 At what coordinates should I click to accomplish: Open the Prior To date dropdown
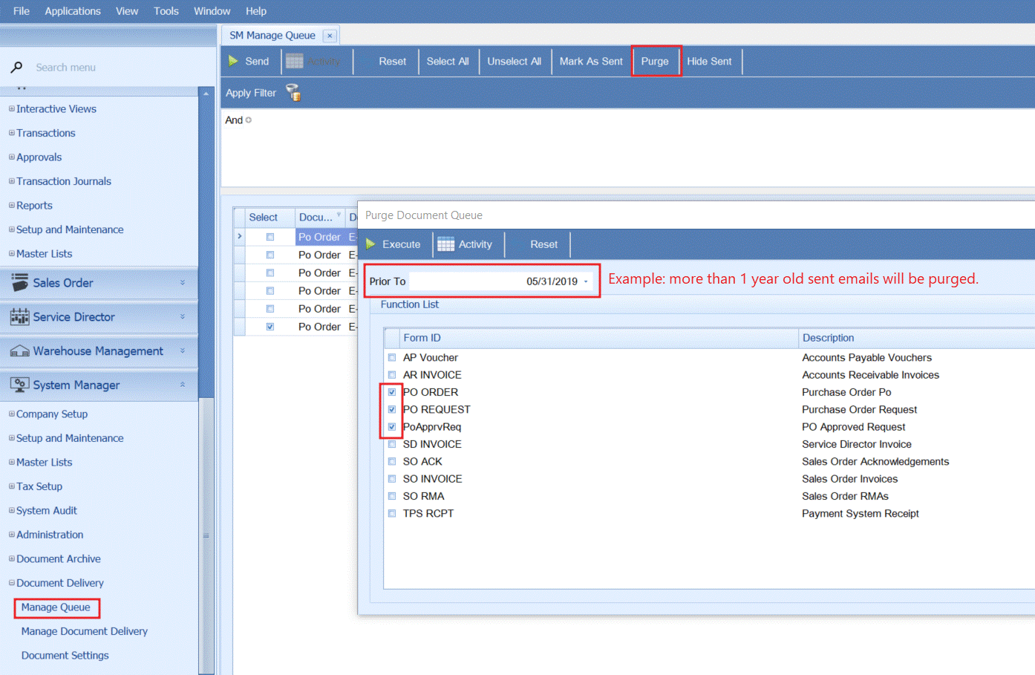point(586,281)
